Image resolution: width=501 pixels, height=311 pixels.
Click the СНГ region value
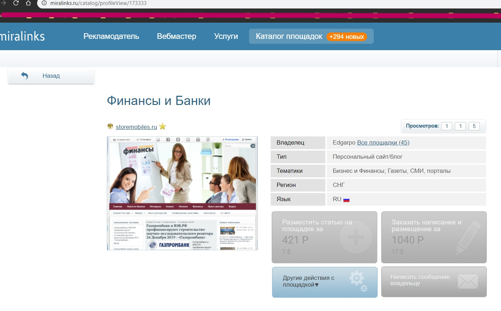338,185
